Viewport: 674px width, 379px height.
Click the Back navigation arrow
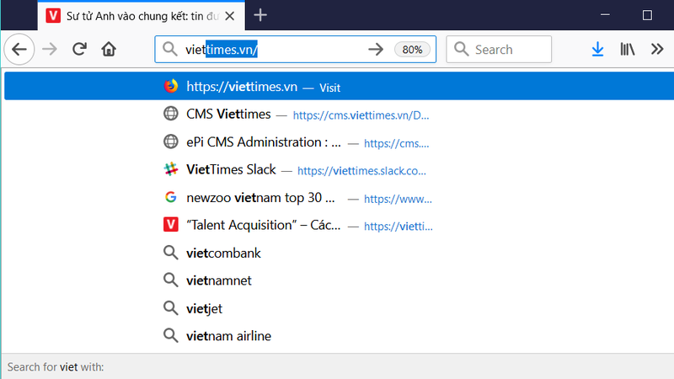pos(19,49)
